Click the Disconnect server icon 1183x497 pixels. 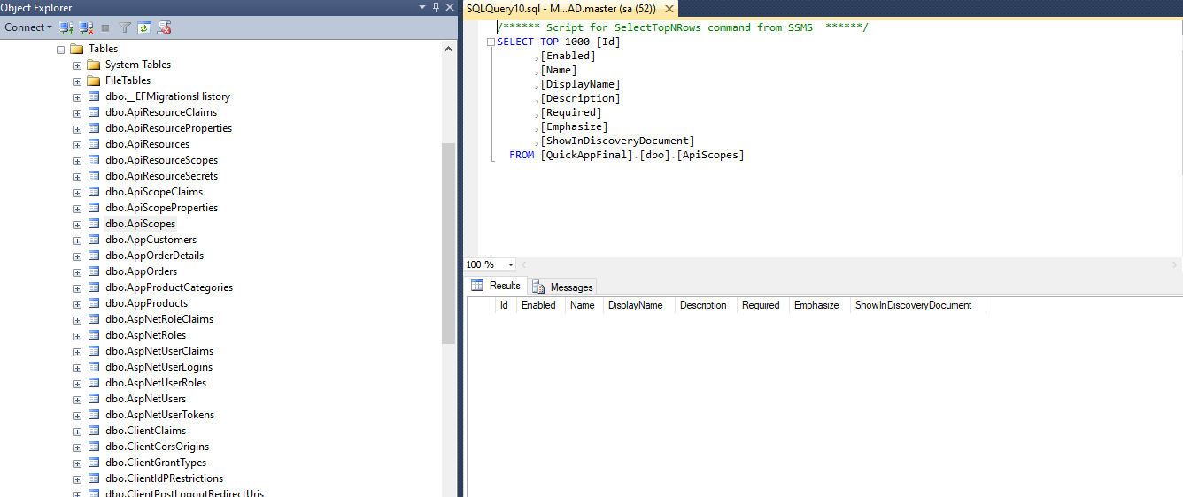click(x=86, y=28)
